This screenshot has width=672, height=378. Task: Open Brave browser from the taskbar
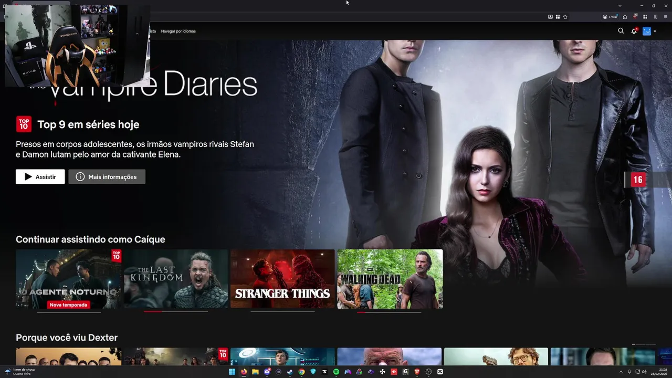coord(417,372)
